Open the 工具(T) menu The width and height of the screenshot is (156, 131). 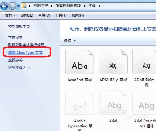click(61, 15)
